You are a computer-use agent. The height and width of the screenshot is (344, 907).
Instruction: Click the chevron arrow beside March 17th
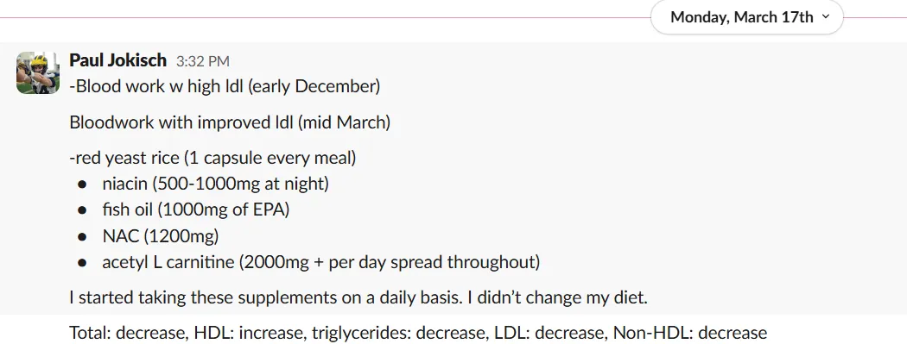pyautogui.click(x=826, y=16)
